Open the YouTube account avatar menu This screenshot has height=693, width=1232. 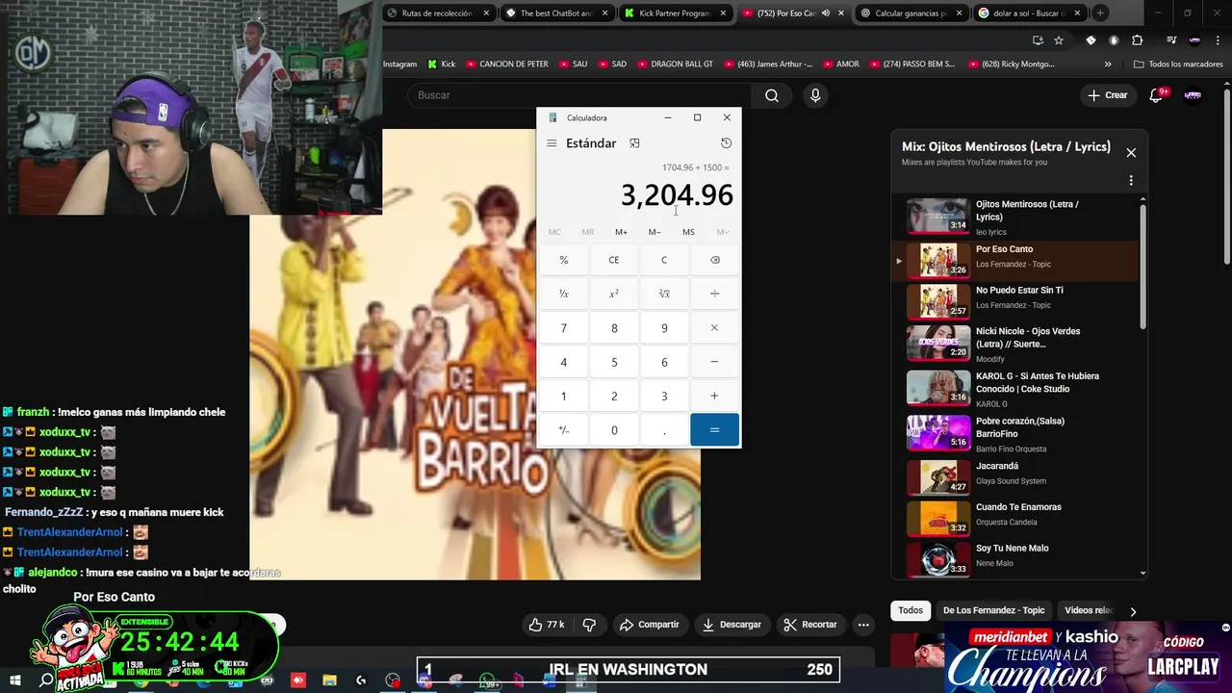click(1193, 95)
